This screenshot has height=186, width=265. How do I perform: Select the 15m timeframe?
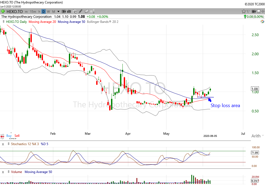pyautogui.click(x=33, y=12)
